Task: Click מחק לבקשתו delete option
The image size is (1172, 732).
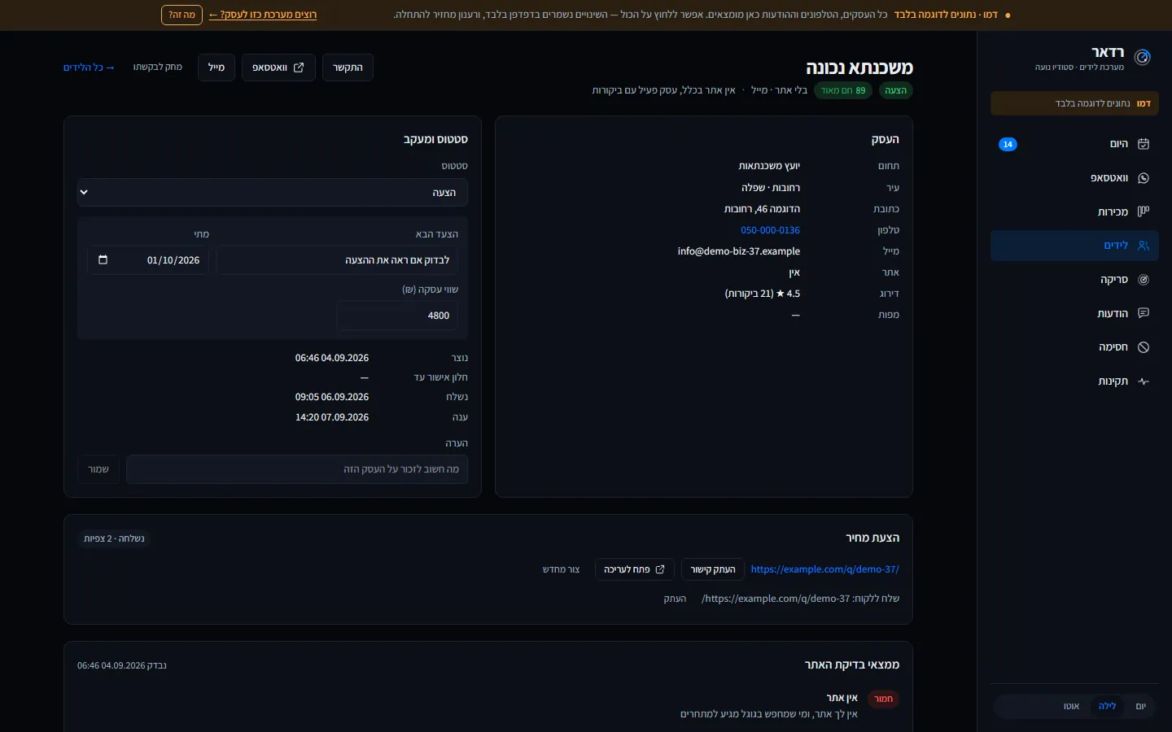Action: (x=158, y=68)
